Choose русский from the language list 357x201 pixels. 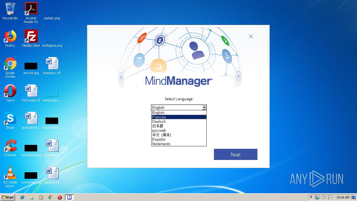pyautogui.click(x=179, y=131)
